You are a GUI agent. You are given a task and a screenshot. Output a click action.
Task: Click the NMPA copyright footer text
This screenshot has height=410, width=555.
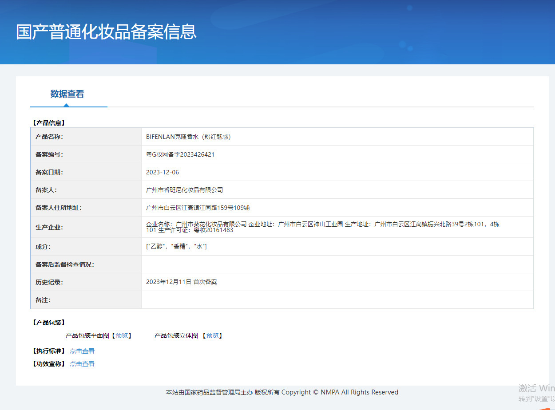click(282, 392)
